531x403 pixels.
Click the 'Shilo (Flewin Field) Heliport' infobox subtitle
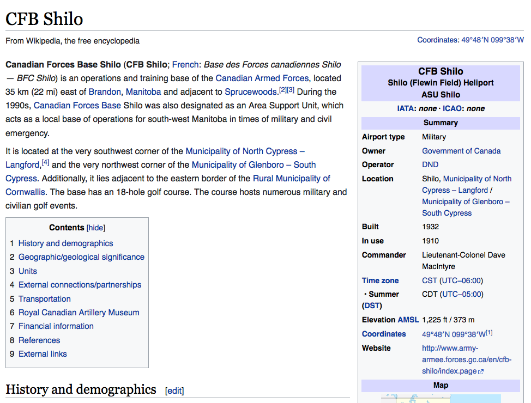441,83
